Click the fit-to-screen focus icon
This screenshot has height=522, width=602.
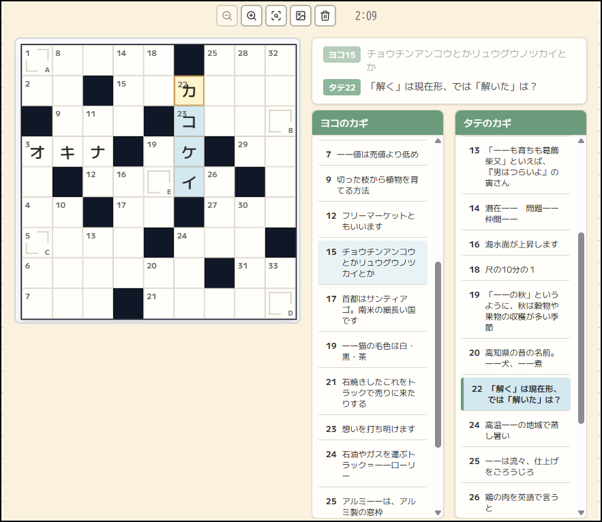(x=275, y=16)
